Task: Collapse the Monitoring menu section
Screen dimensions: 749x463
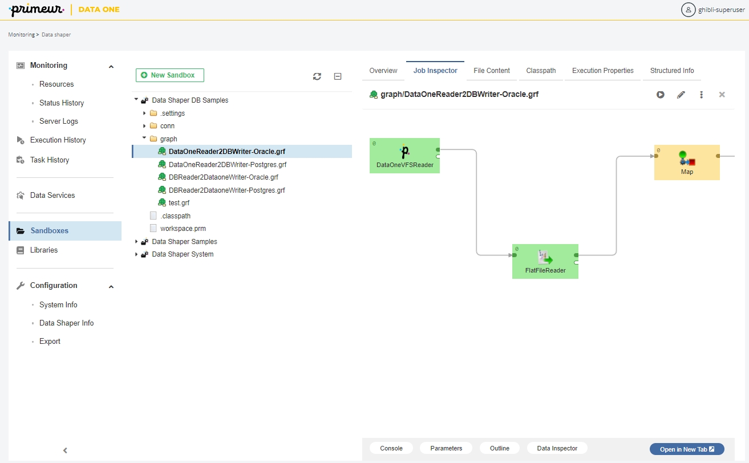Action: click(x=111, y=66)
